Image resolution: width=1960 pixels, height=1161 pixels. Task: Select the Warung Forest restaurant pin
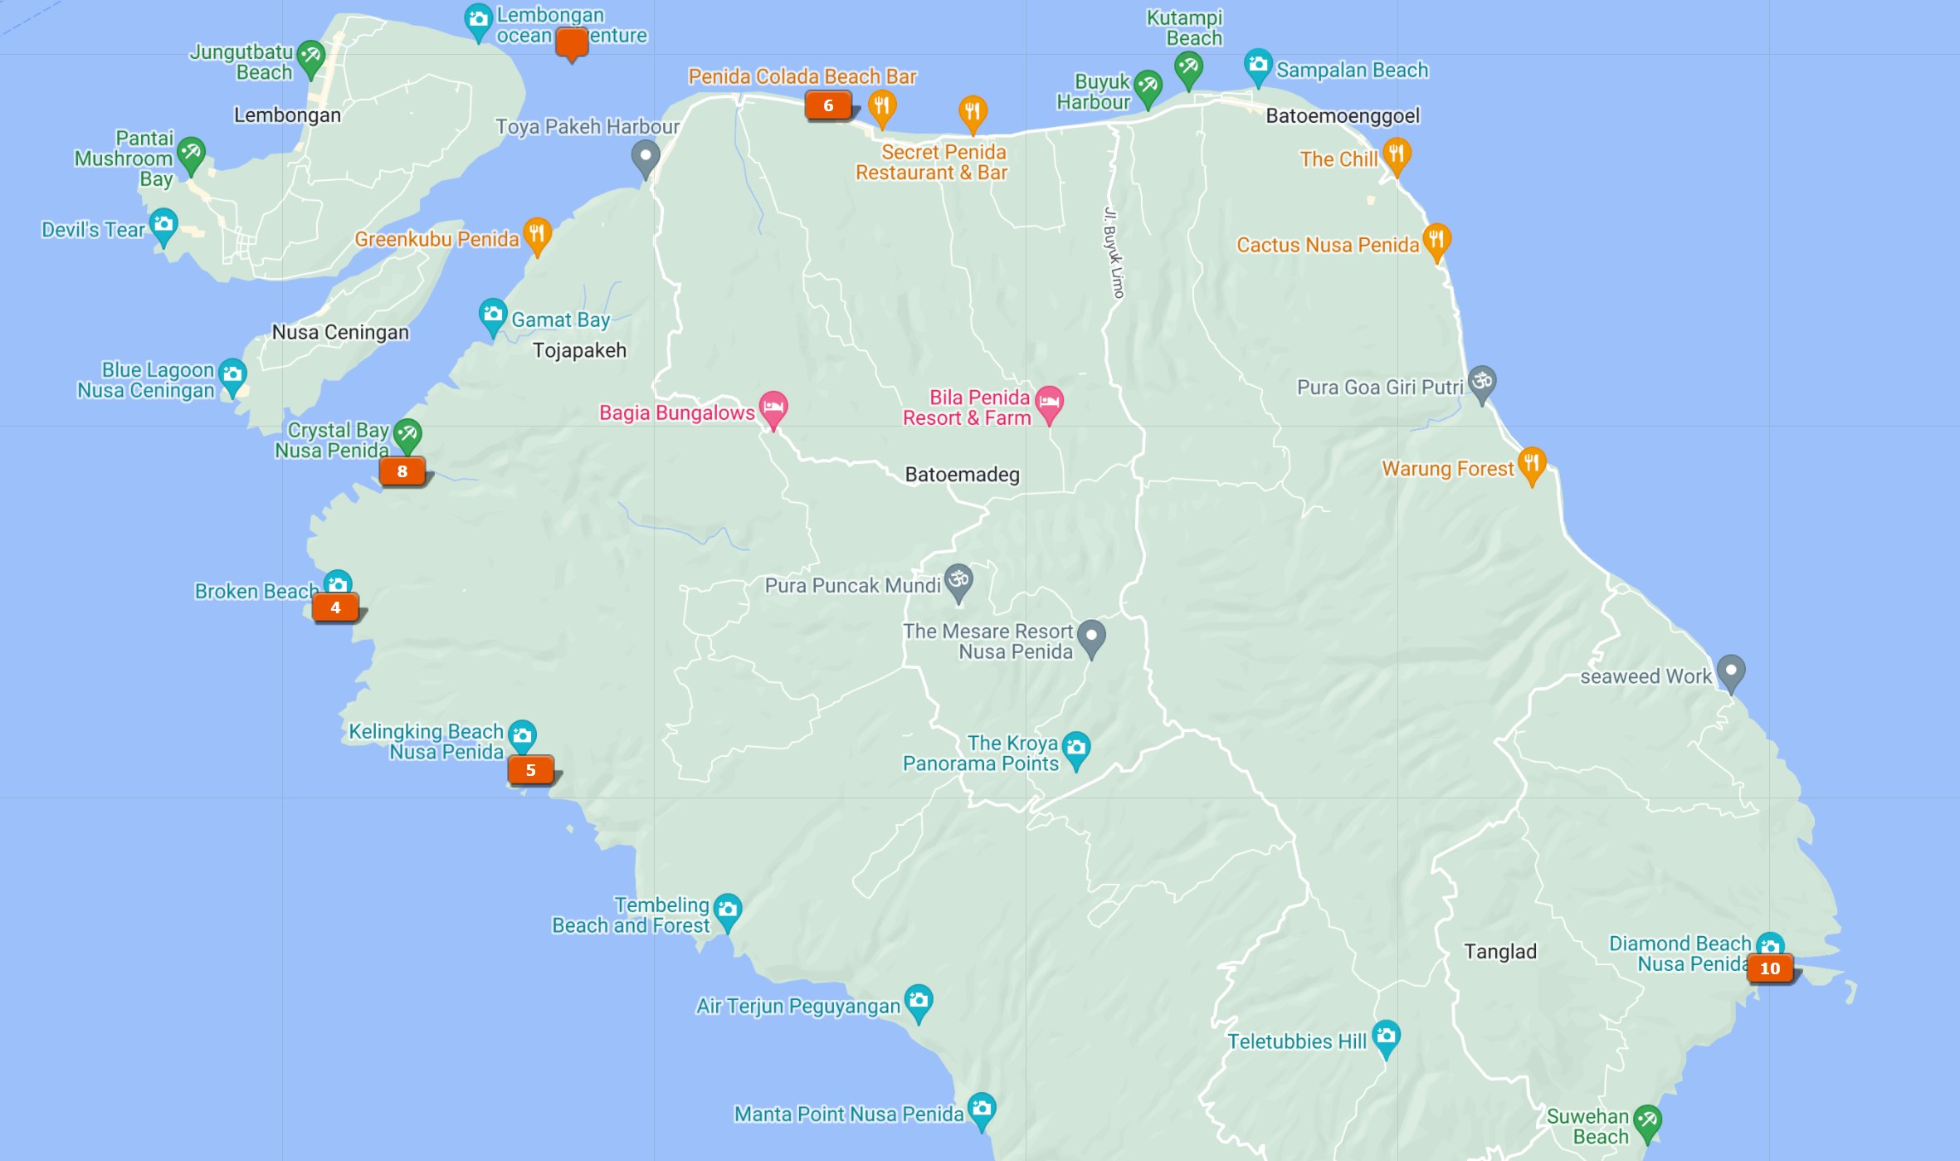[x=1531, y=463]
